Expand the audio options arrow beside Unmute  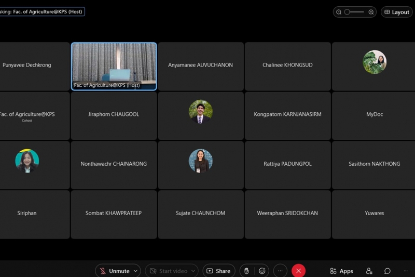click(x=136, y=271)
